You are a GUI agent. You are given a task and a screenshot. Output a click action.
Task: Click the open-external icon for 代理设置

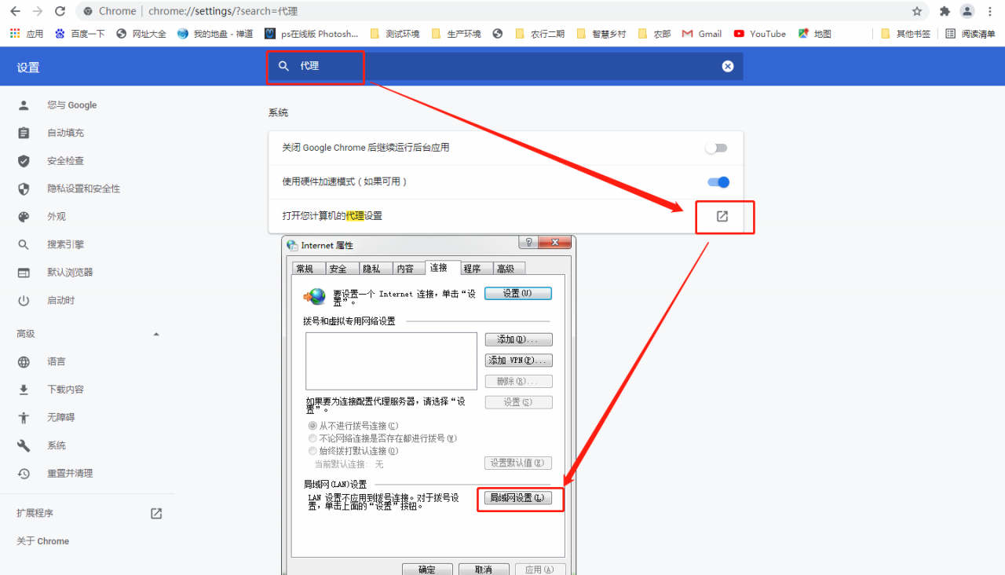tap(722, 216)
